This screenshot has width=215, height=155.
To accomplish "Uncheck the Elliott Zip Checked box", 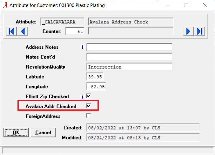I will pos(89,96).
